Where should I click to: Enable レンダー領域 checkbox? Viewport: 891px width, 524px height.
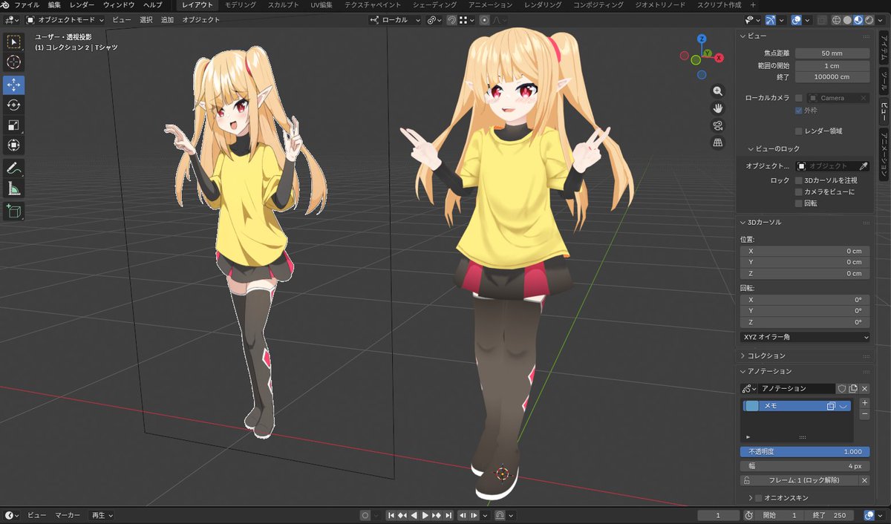pyautogui.click(x=798, y=131)
